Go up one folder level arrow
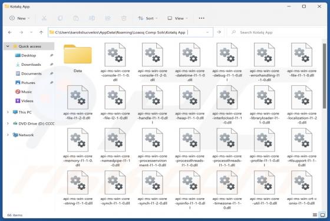 (x=41, y=32)
